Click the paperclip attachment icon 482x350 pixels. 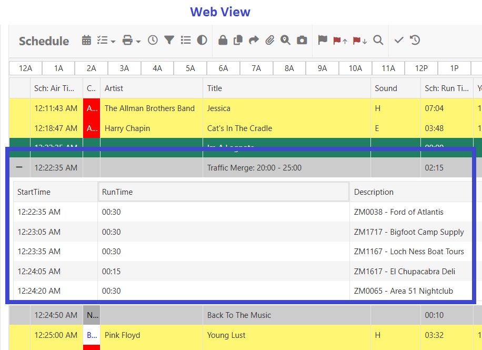(x=270, y=40)
